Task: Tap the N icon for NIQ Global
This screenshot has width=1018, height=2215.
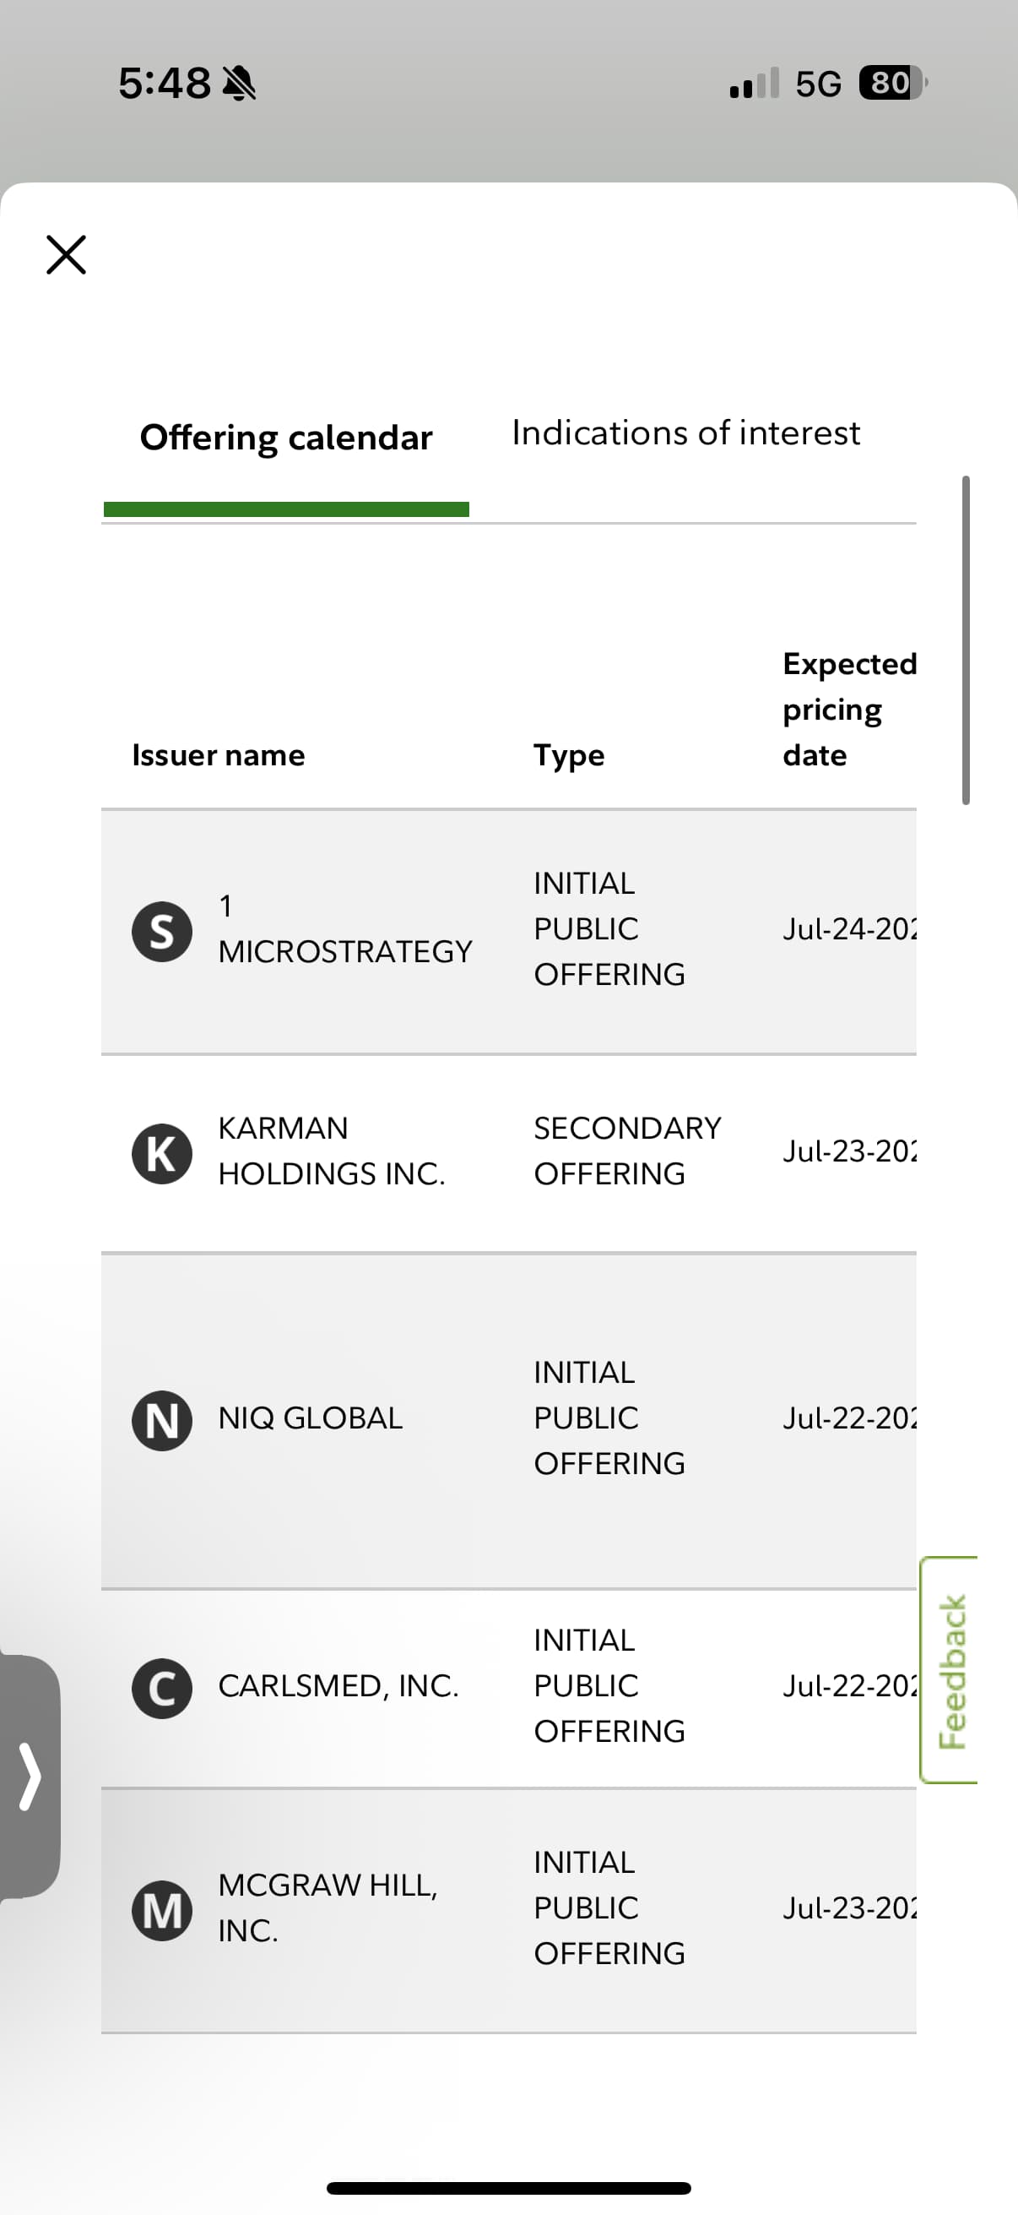Action: point(161,1419)
